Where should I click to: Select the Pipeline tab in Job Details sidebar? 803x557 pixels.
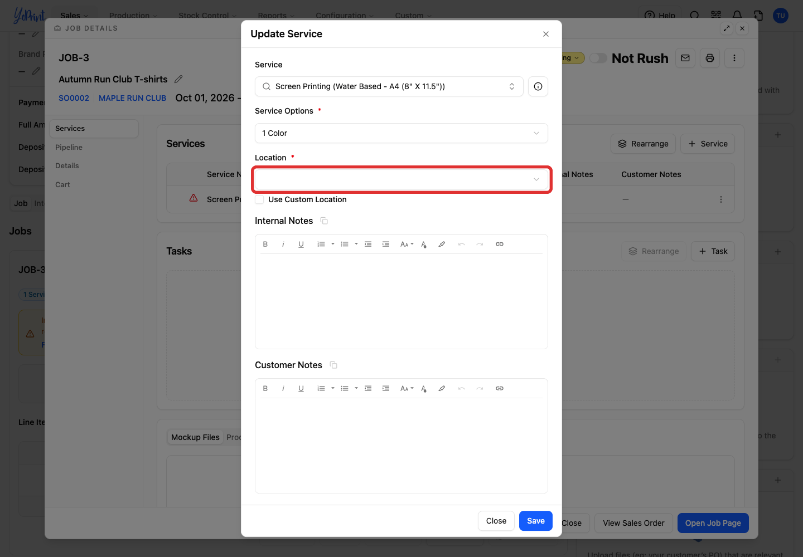tap(69, 147)
